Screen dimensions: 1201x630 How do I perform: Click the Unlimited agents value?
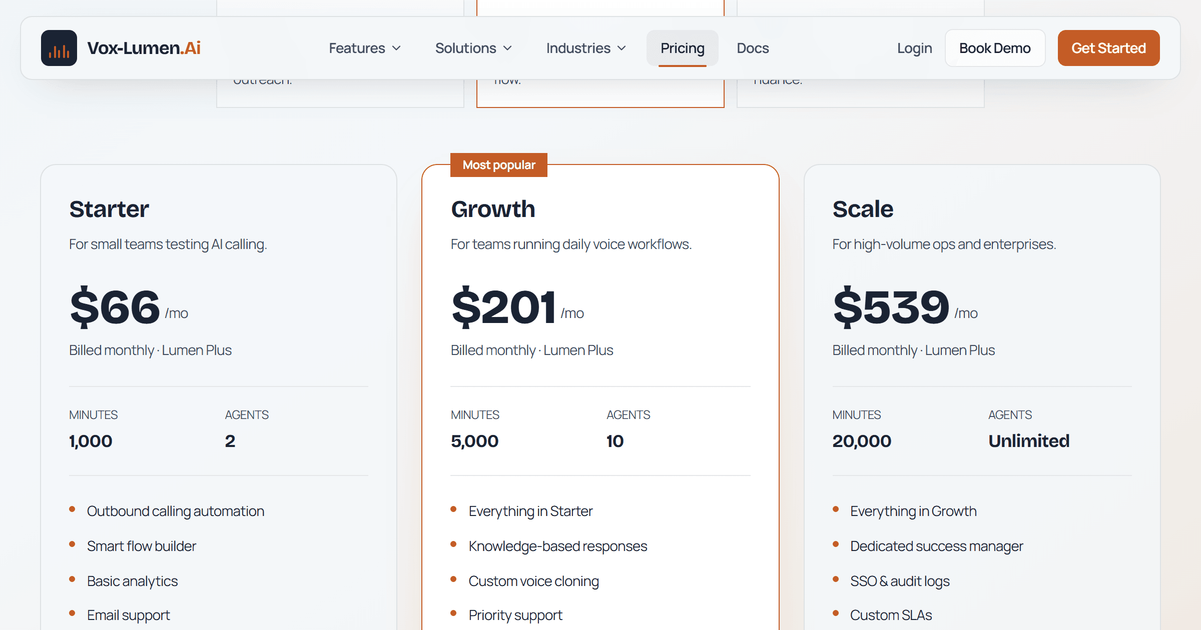[x=1029, y=441]
